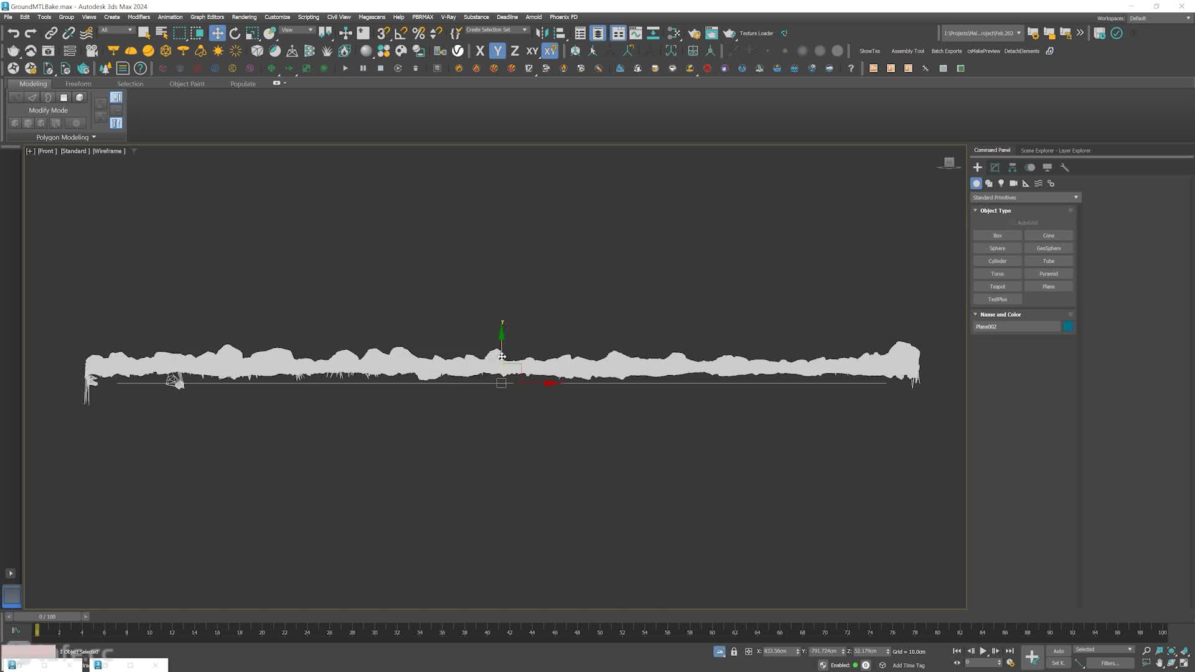1195x672 pixels.
Task: Open the Hierarchy tab in Command Panel
Action: [1013, 167]
